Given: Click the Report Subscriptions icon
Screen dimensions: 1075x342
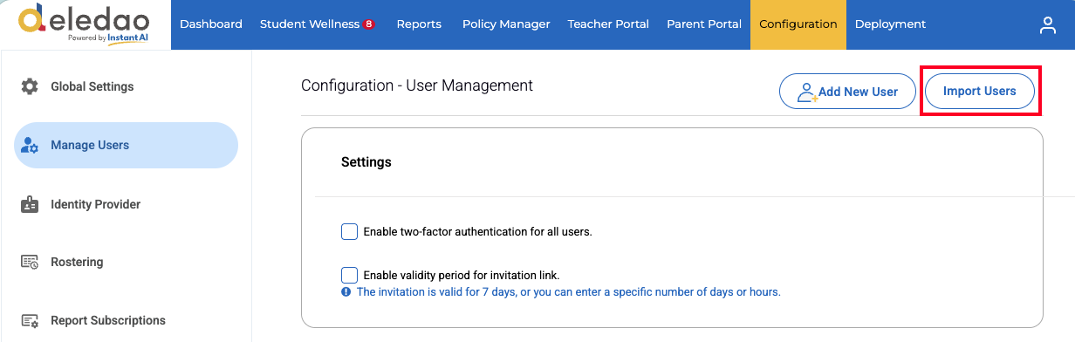Looking at the screenshot, I should pos(30,320).
